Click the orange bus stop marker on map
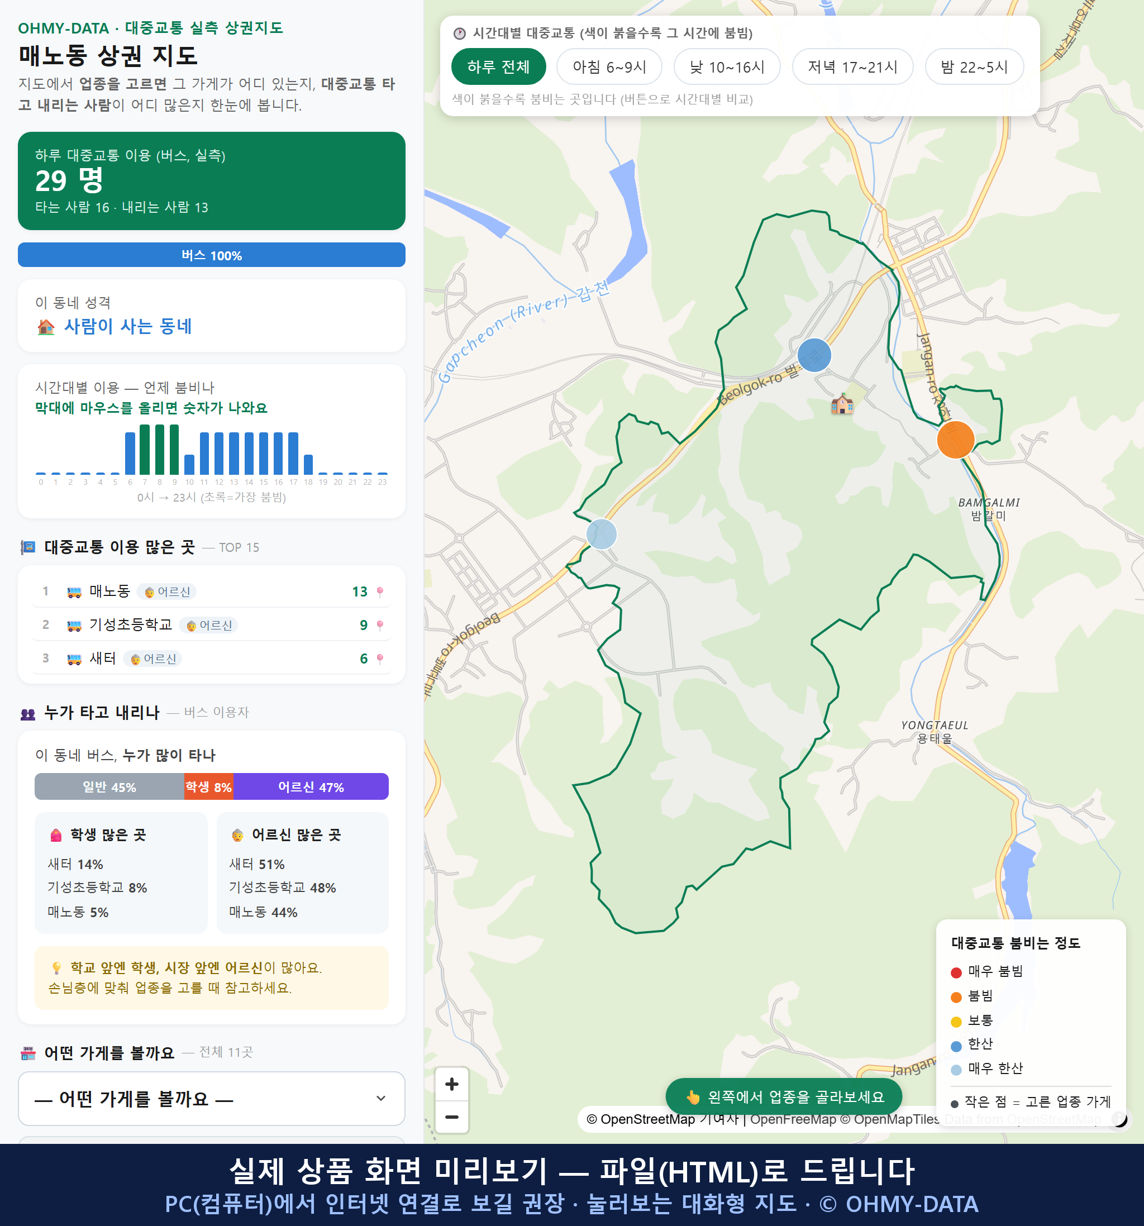1144x1226 pixels. pyautogui.click(x=955, y=440)
